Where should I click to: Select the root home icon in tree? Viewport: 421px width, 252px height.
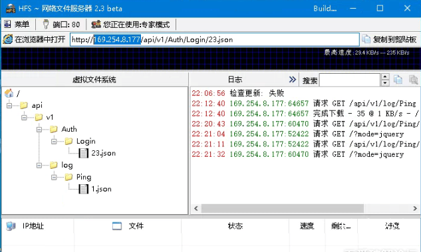[x=9, y=93]
